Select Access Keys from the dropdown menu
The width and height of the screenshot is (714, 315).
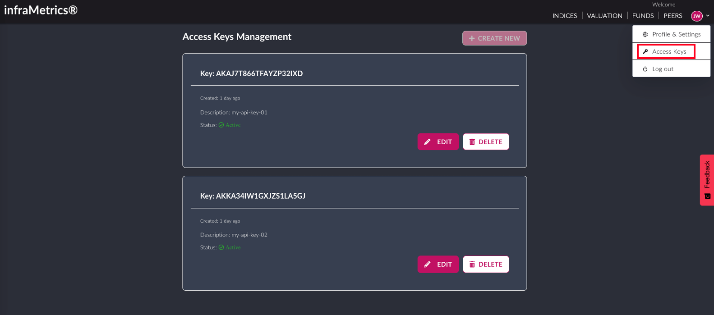(669, 52)
